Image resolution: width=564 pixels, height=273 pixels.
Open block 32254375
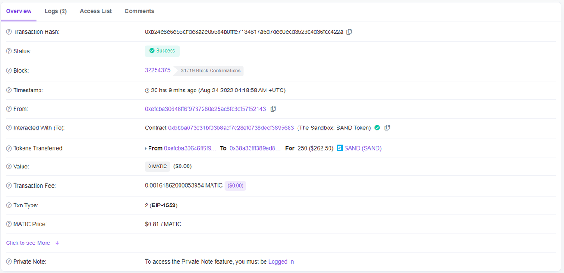click(x=157, y=70)
